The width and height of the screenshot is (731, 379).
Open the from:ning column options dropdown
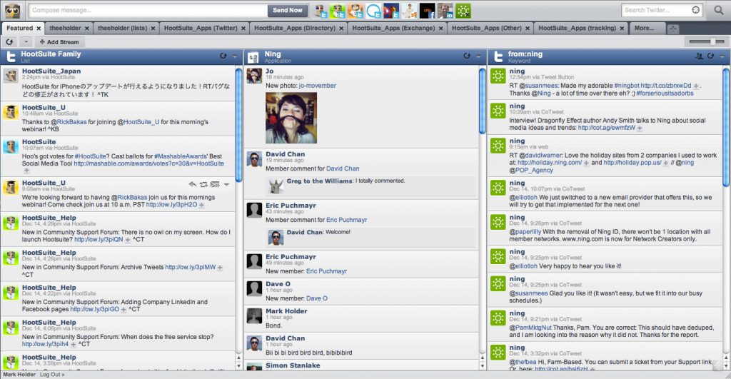(722, 56)
